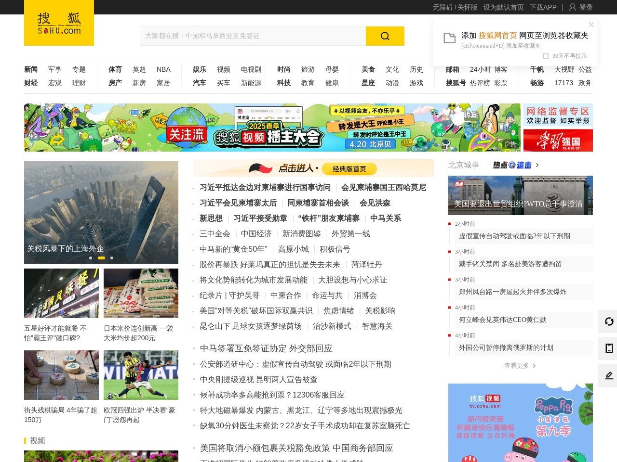Open the 17173 link
Screen dimensions: 617x462
pyautogui.click(x=563, y=83)
